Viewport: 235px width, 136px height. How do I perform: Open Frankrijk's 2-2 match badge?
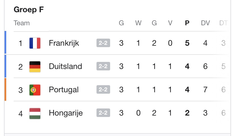click(103, 43)
